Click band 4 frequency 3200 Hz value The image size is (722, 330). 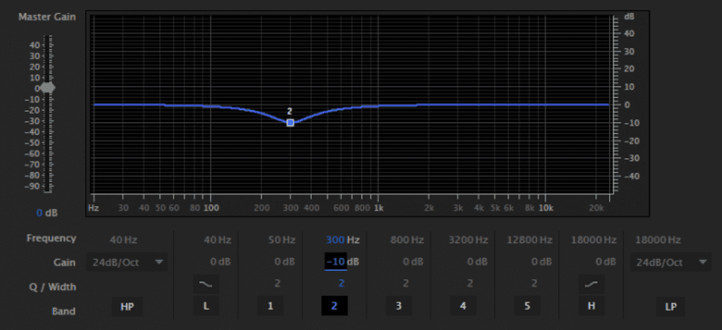coord(469,240)
